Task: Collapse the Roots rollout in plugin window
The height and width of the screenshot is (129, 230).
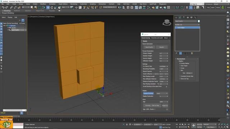Action: point(145,41)
